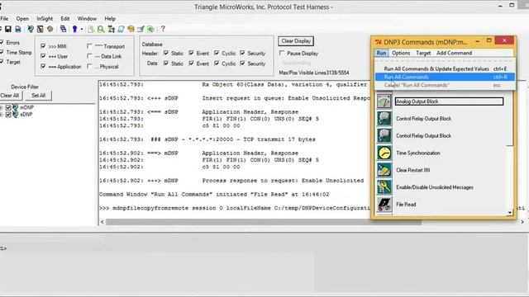Enable the Transport layer checkbox
The height and width of the screenshot is (297, 529).
(x=89, y=46)
